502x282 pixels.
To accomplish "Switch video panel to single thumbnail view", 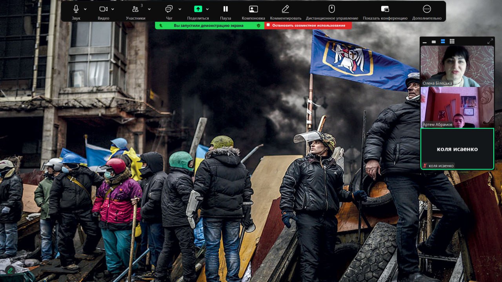I will tap(434, 42).
